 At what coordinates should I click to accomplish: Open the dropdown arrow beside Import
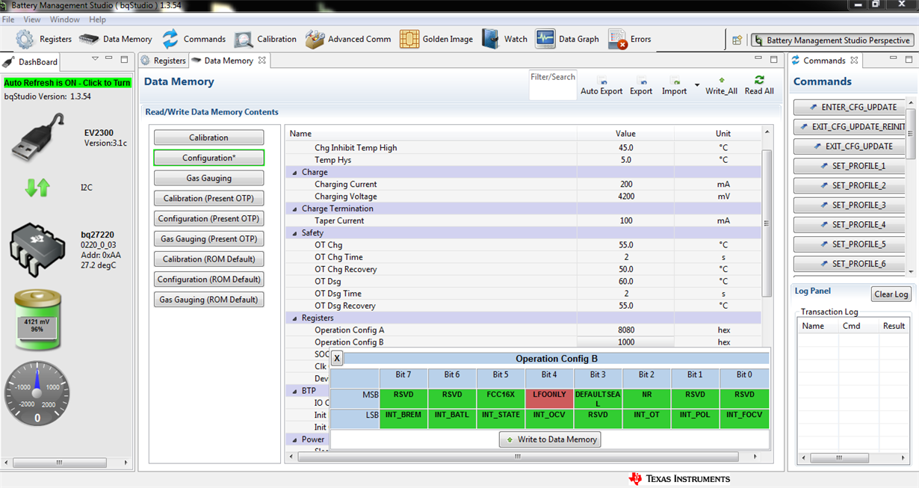697,85
